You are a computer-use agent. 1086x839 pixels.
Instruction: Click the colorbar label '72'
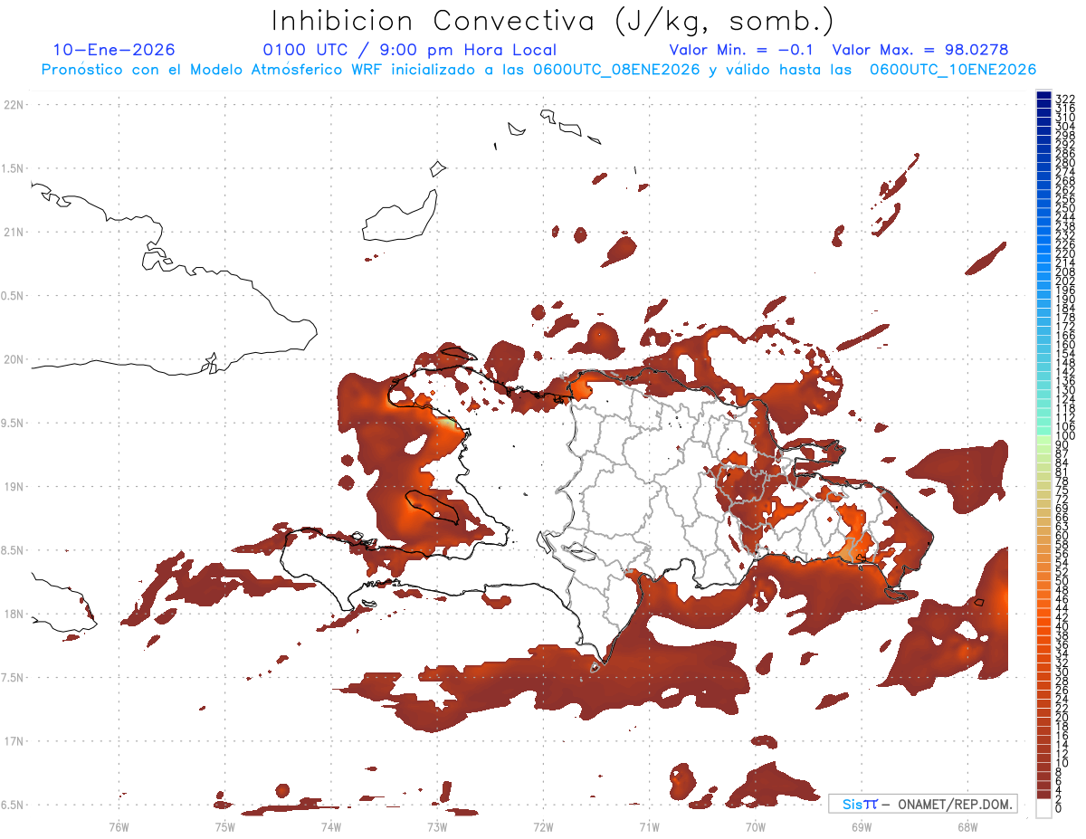(x=1062, y=500)
